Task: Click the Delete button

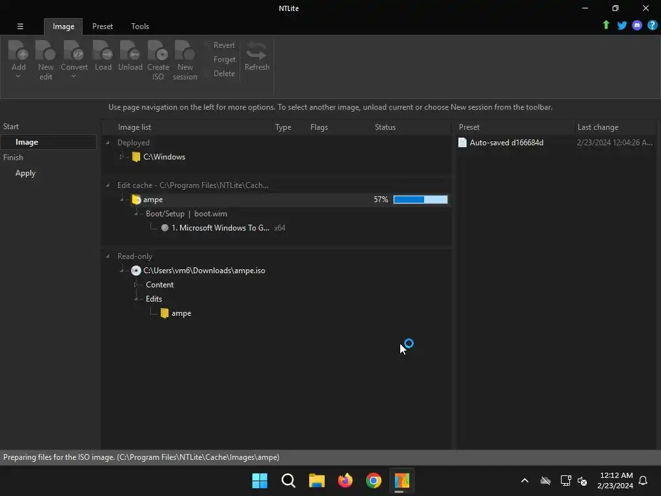Action: click(x=224, y=74)
